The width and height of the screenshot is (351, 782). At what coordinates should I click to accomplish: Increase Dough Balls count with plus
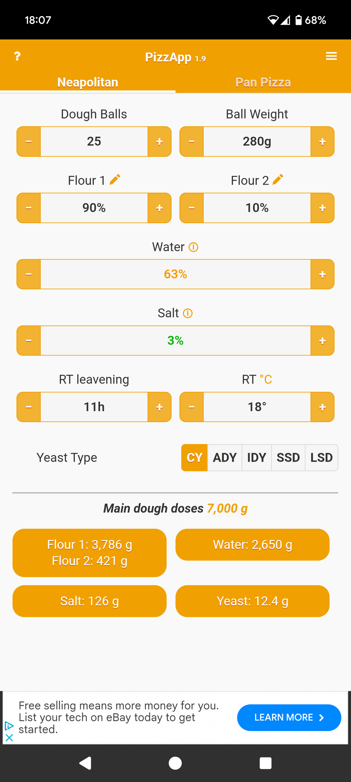coord(159,142)
